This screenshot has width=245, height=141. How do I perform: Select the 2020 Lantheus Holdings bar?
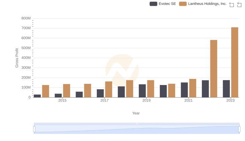coord(171,91)
